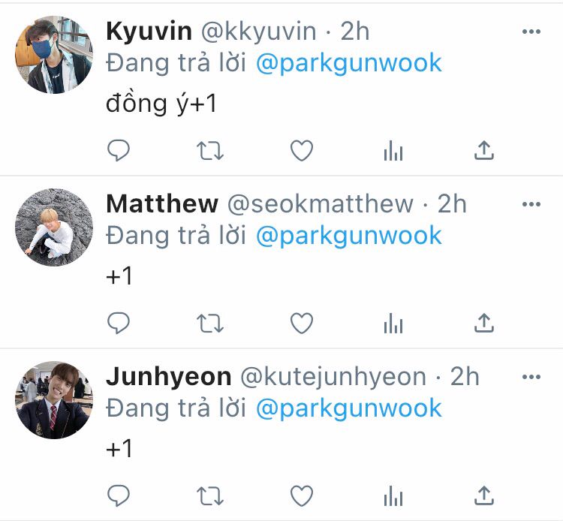Viewport: 563px width, 521px height.
Task: Retweet Kyuvin's "đồng ý+1" reply
Action: 210,151
